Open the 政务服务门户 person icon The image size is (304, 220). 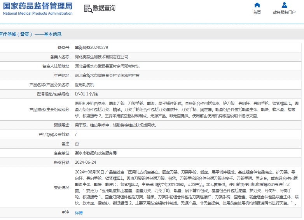[284, 5]
